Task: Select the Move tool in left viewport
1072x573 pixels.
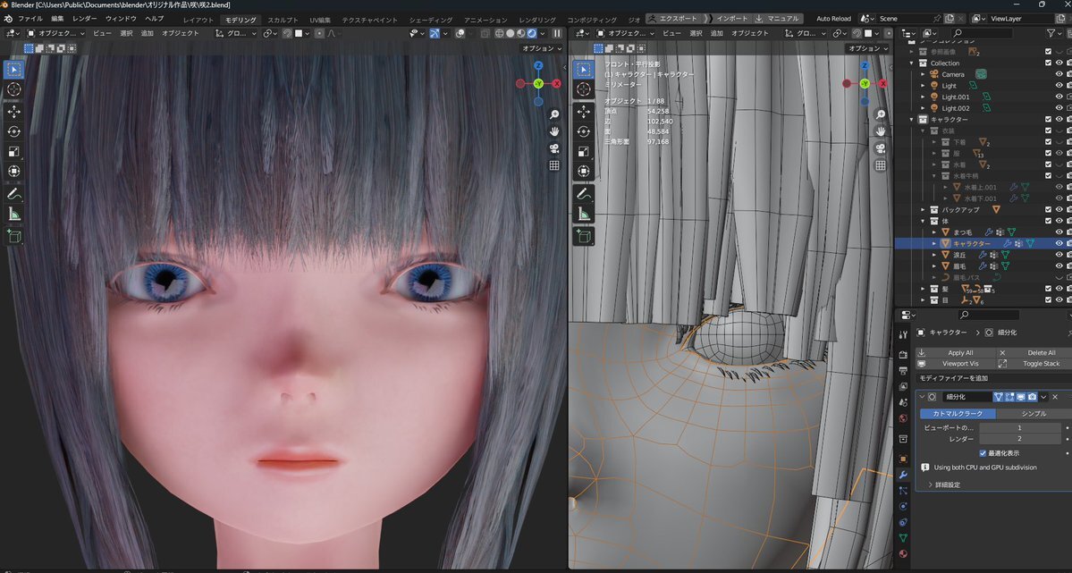Action: point(14,112)
